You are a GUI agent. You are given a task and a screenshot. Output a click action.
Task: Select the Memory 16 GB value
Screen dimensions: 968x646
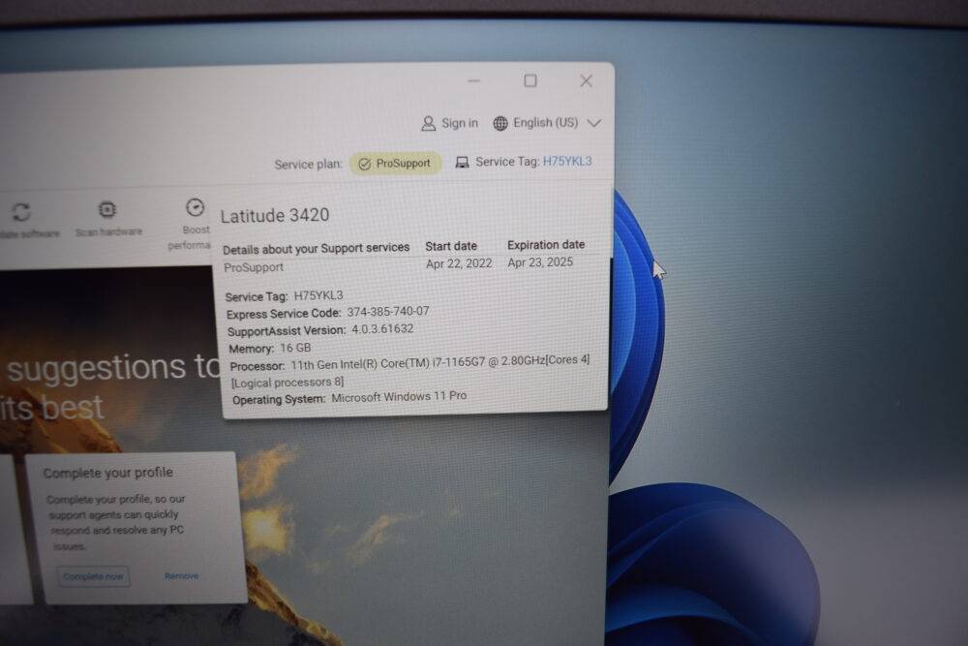pyautogui.click(x=295, y=348)
